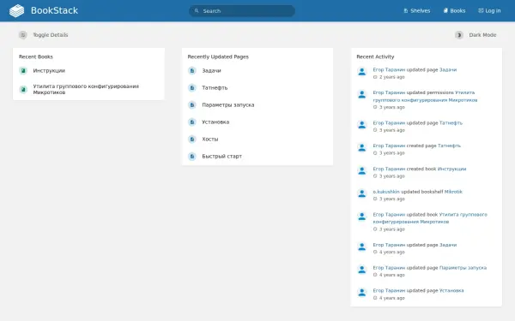515x321 pixels.
Task: Enable Dark Mode
Action: pyautogui.click(x=476, y=35)
